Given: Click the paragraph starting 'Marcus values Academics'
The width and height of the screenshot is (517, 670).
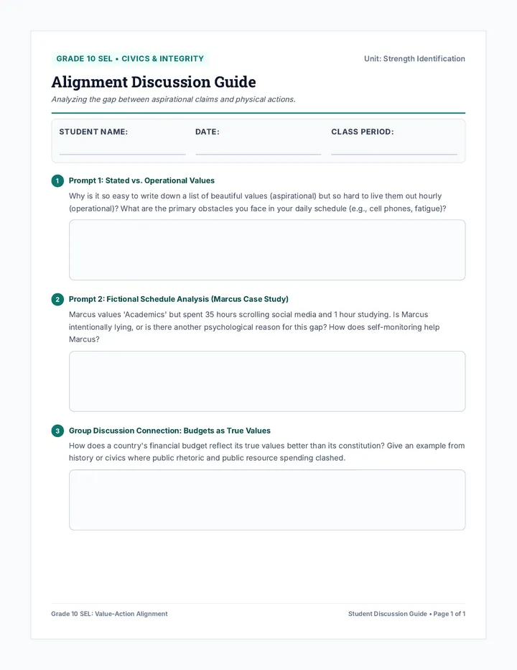Looking at the screenshot, I should [x=254, y=327].
